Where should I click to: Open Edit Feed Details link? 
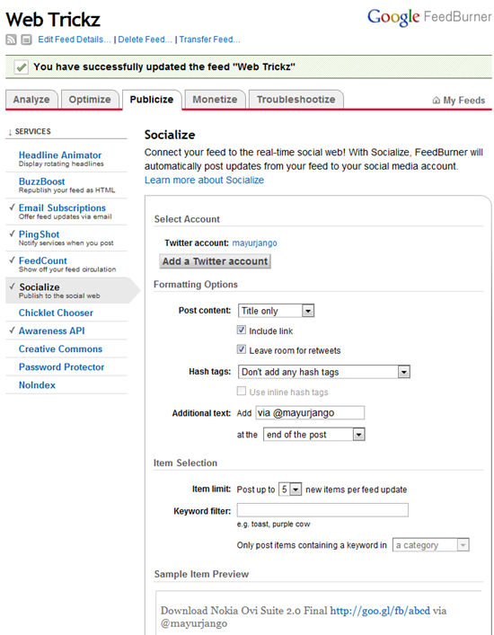(75, 40)
